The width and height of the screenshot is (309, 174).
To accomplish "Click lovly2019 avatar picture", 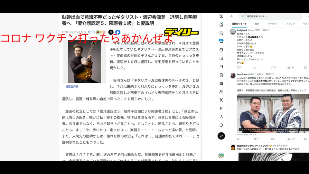I will tap(233, 32).
